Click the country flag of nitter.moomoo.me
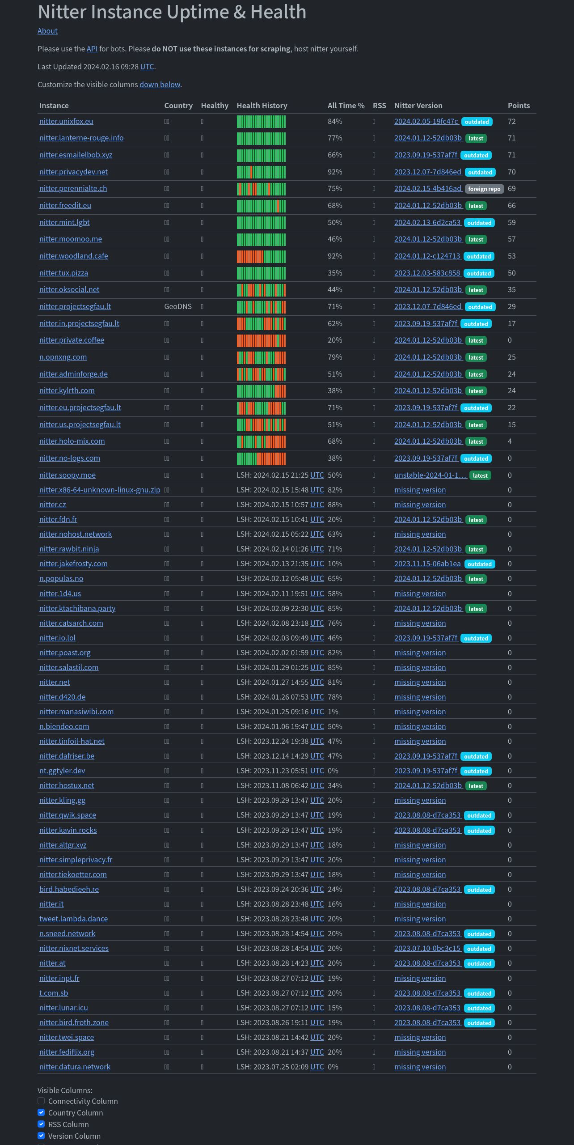The width and height of the screenshot is (574, 1145). click(167, 239)
